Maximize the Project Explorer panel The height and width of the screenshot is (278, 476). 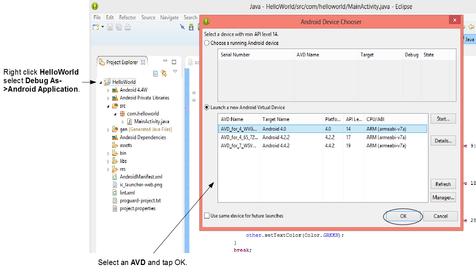[174, 62]
